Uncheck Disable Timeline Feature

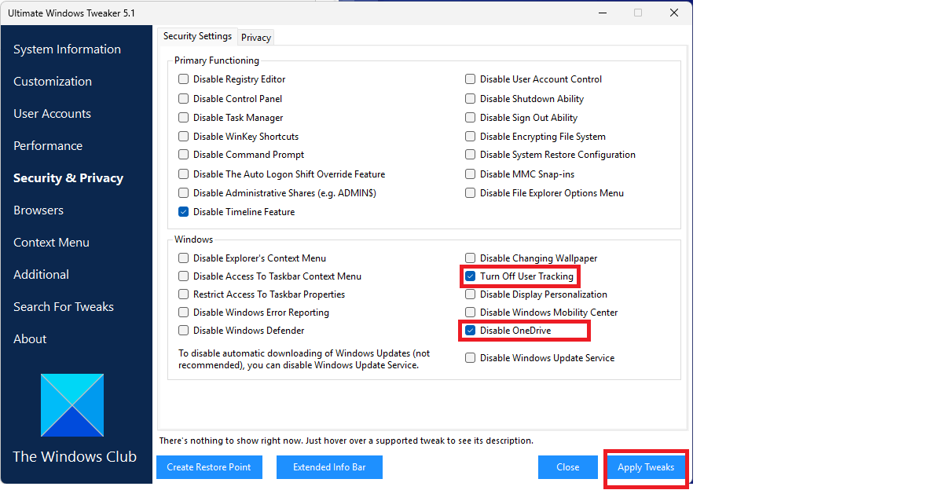point(183,212)
